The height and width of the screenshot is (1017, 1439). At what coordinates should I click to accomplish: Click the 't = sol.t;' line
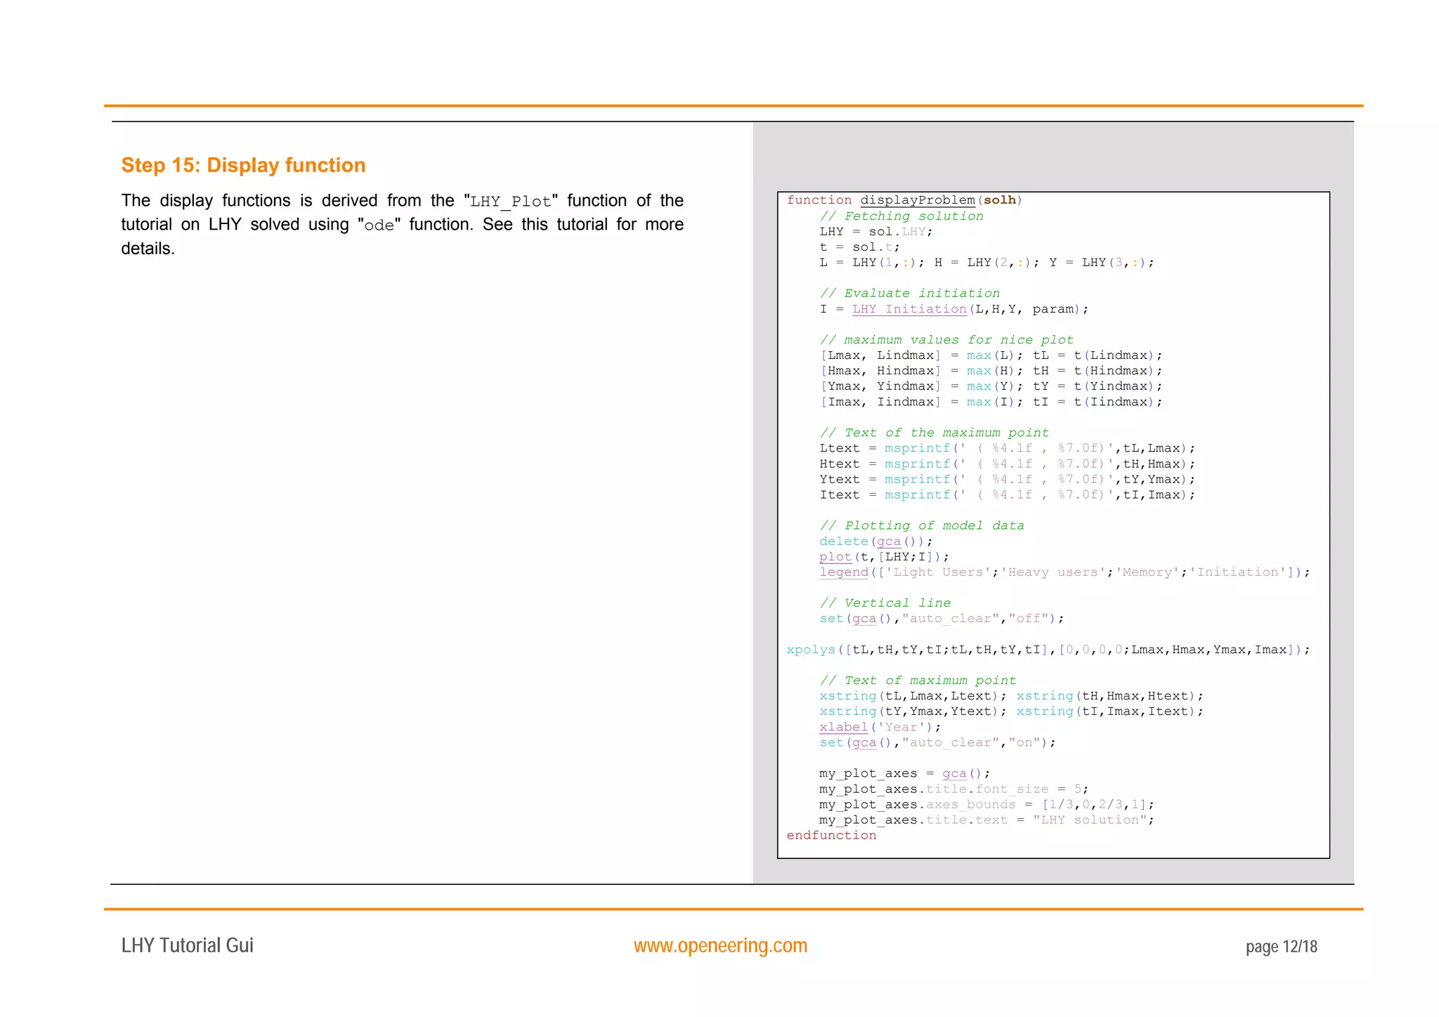[x=859, y=247]
